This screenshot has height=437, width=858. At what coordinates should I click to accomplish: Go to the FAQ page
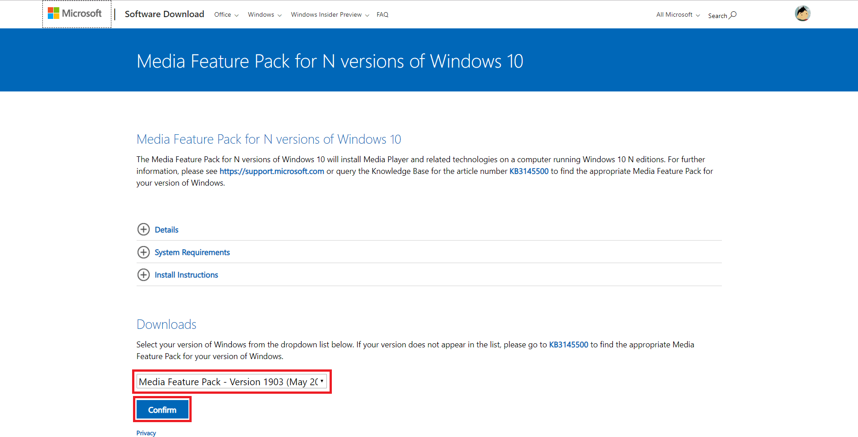pos(382,14)
